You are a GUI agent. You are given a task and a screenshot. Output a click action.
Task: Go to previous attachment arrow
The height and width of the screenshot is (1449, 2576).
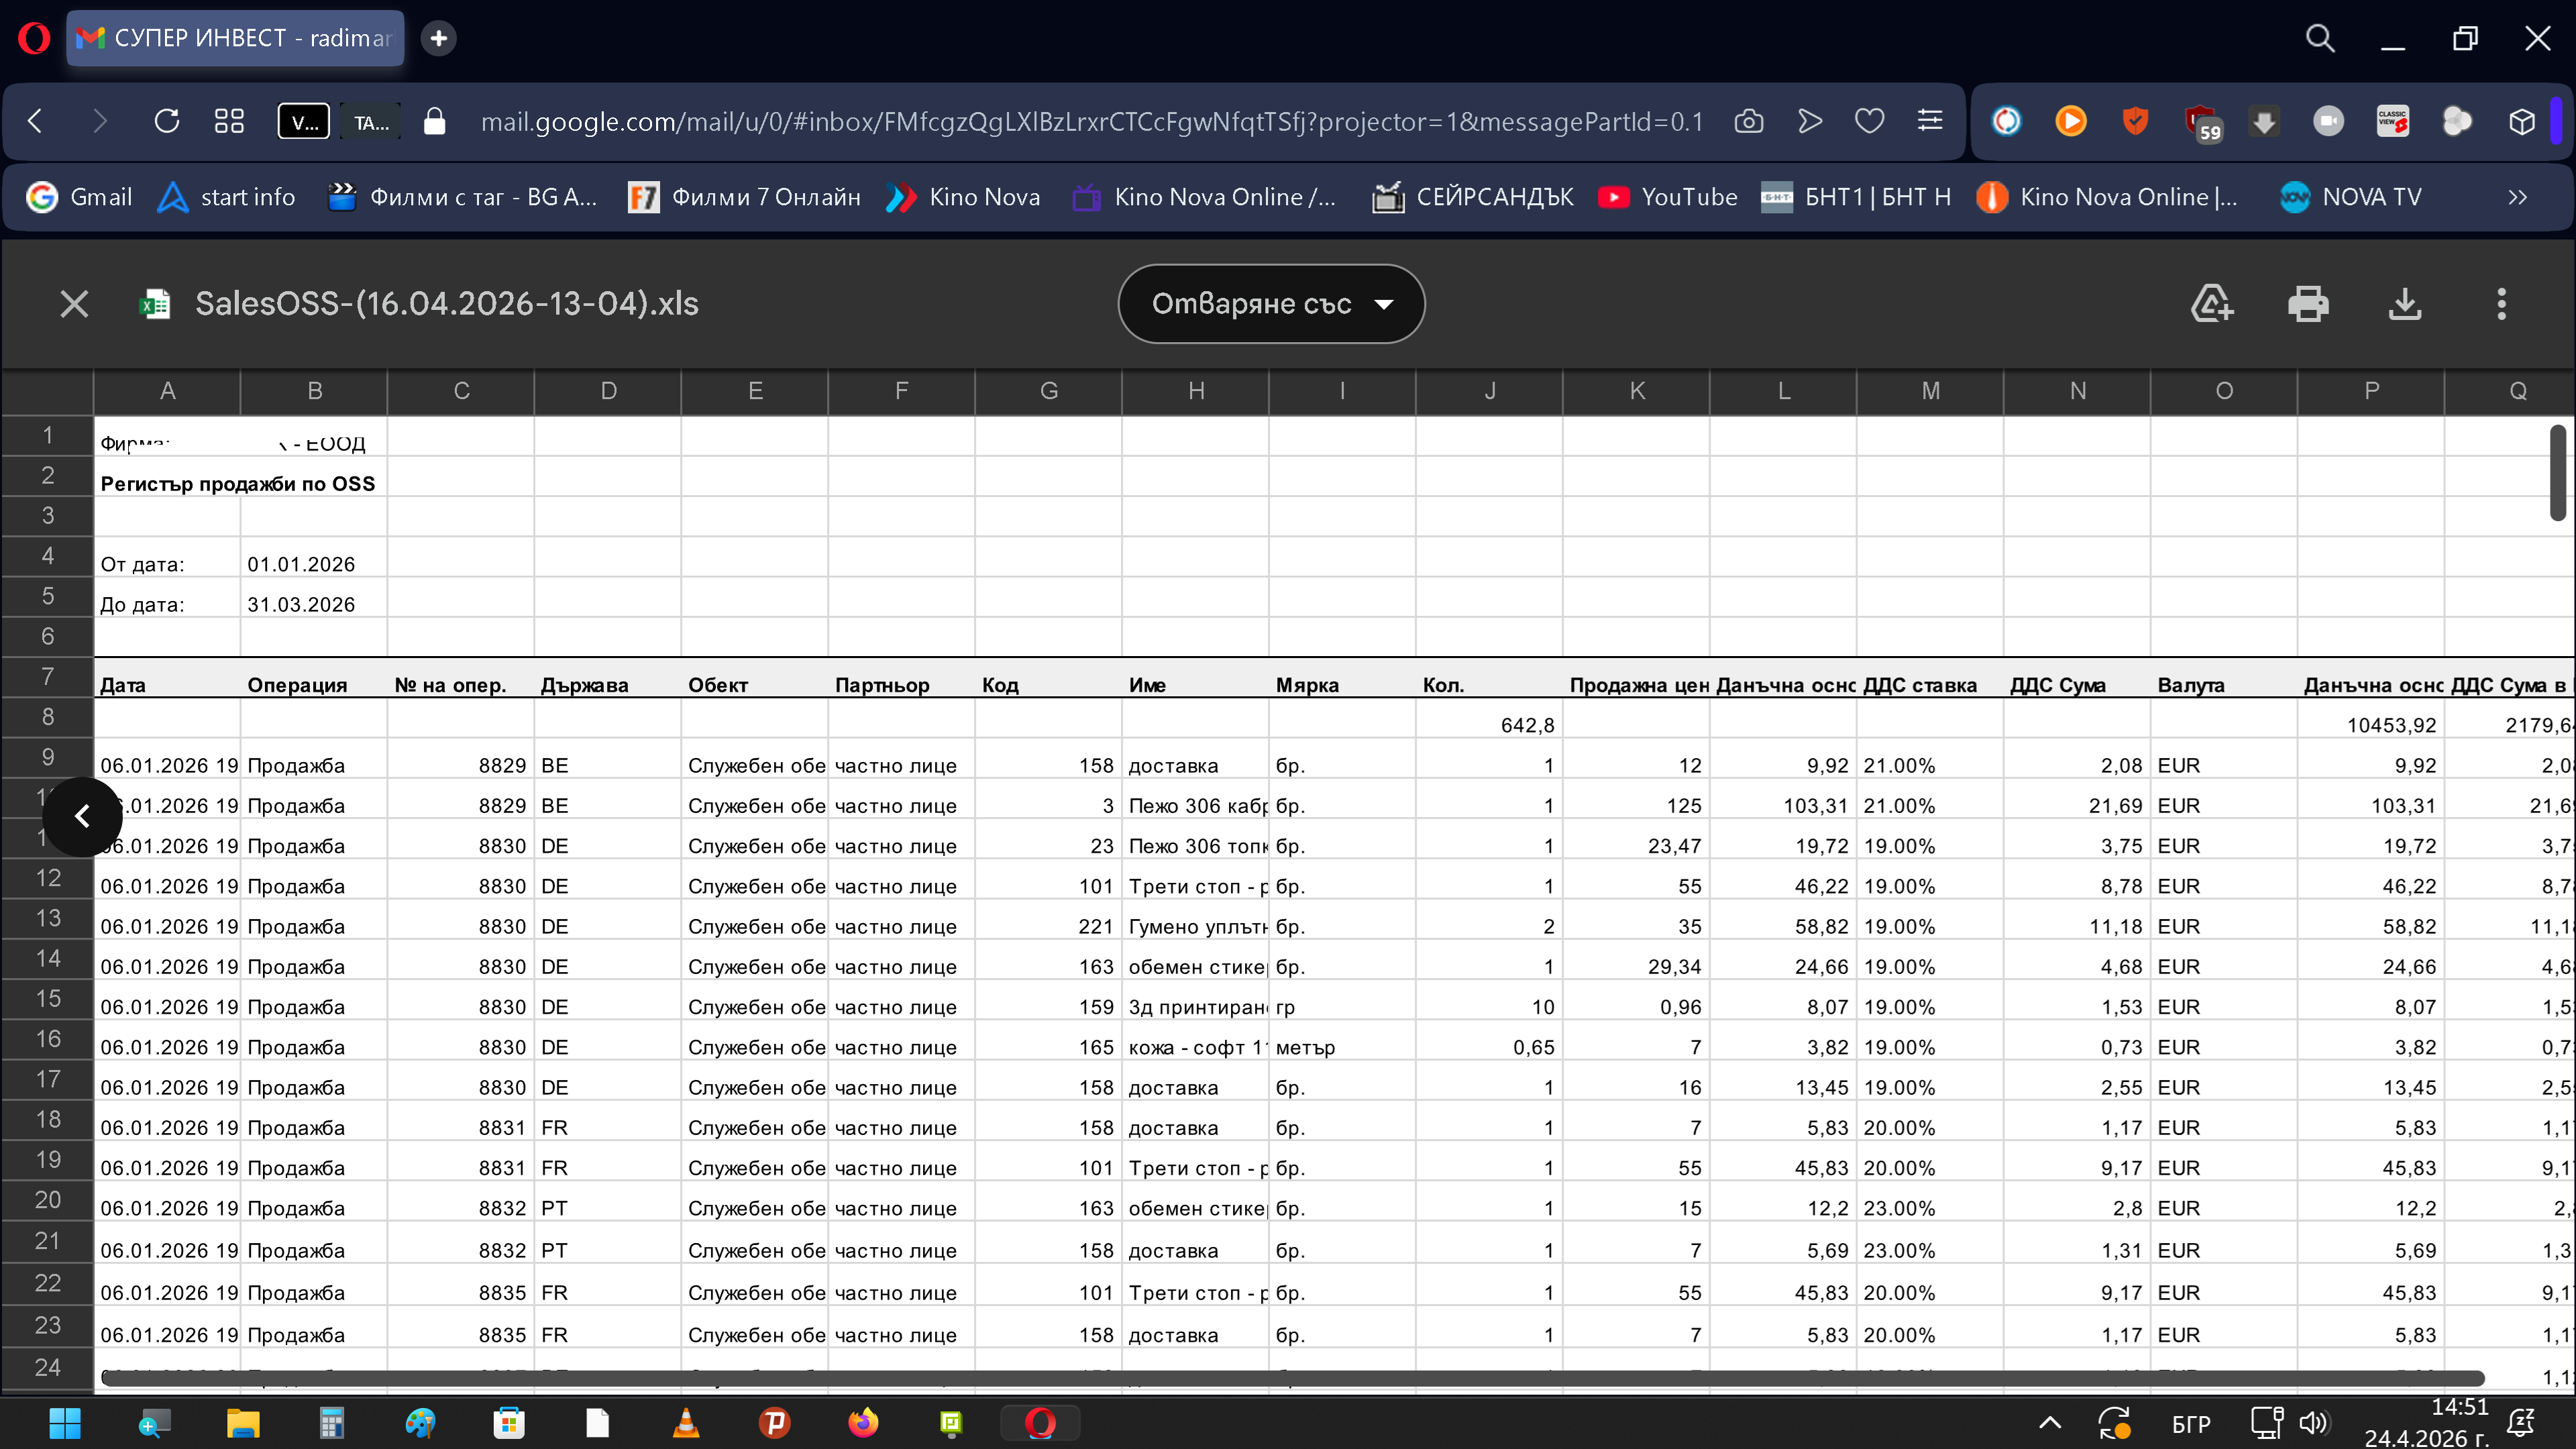tap(82, 817)
